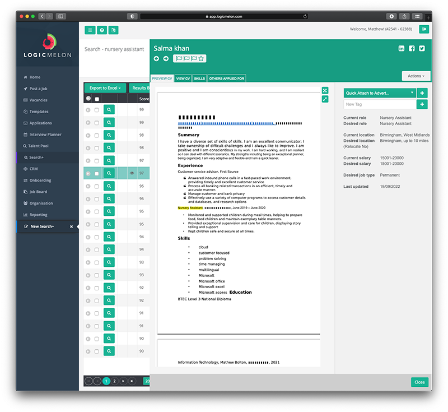This screenshot has height=412, width=448.
Task: Click the help question mark icon in top toolbar
Action: point(102,30)
